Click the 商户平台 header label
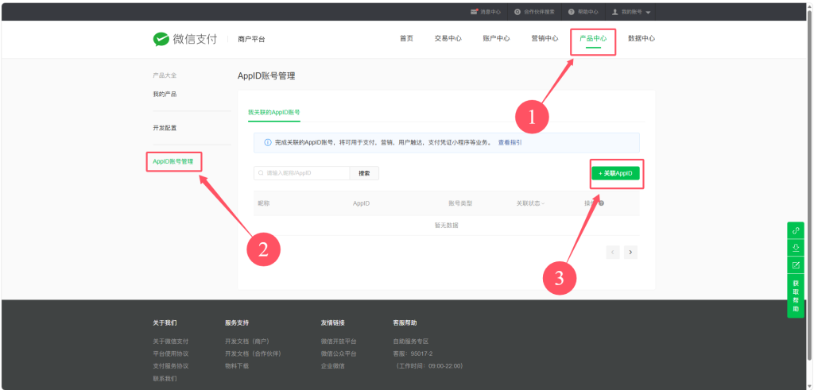Image resolution: width=814 pixels, height=390 pixels. [251, 40]
